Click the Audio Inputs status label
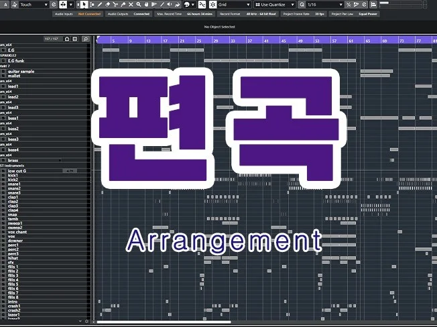The height and width of the screenshot is (327, 437). [x=63, y=13]
